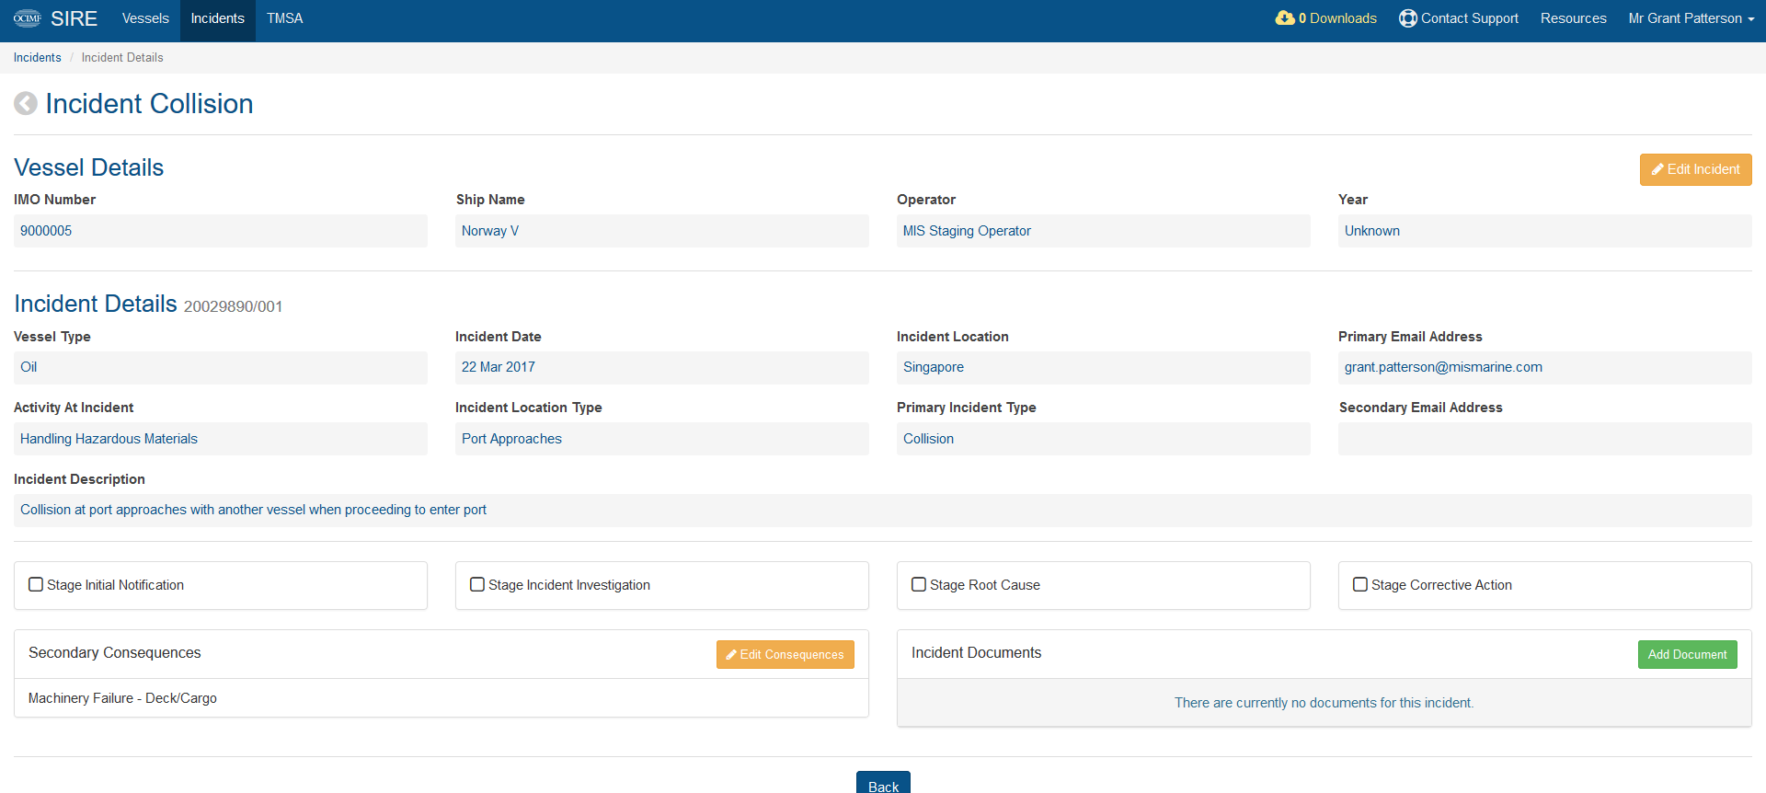Click the Back button at the bottom

pos(883,783)
